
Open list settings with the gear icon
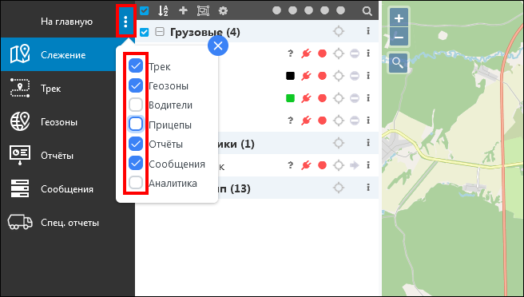(223, 10)
